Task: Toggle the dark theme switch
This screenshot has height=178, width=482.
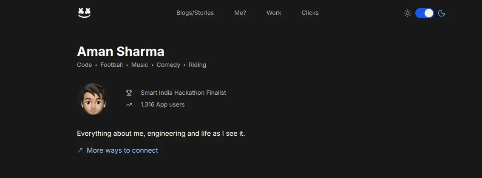Action: click(424, 13)
